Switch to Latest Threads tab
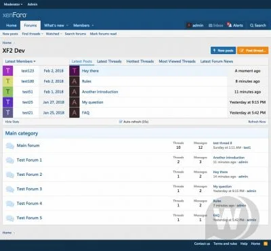 (x=109, y=62)
